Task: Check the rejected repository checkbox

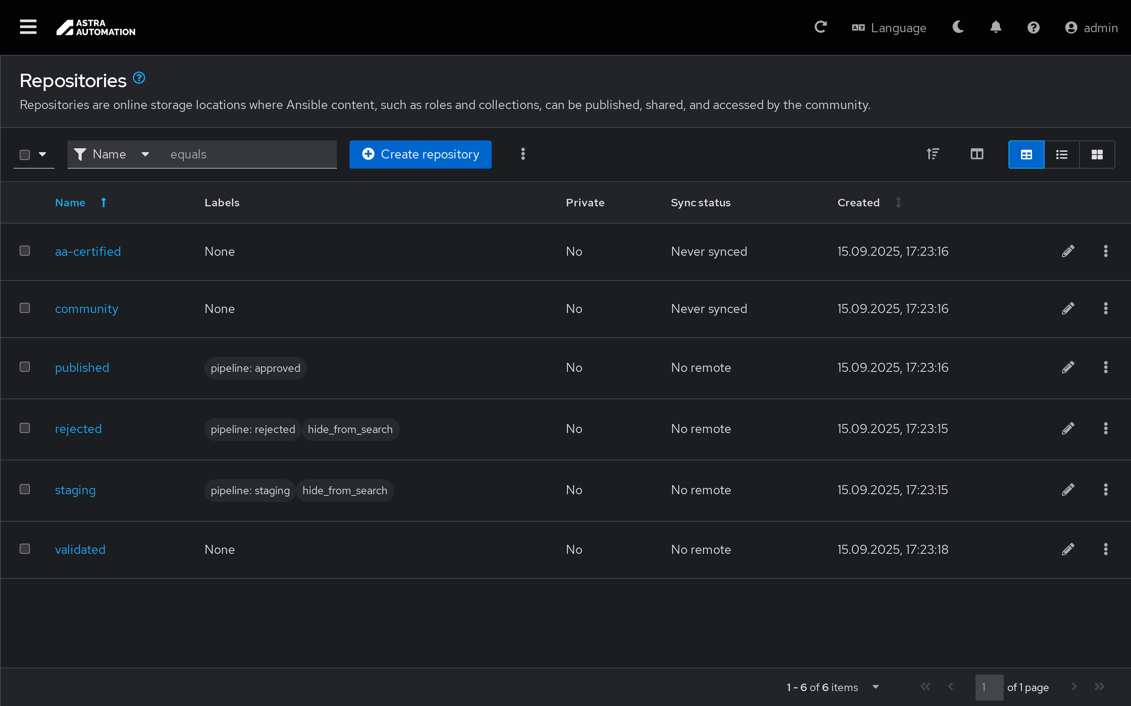Action: click(25, 428)
